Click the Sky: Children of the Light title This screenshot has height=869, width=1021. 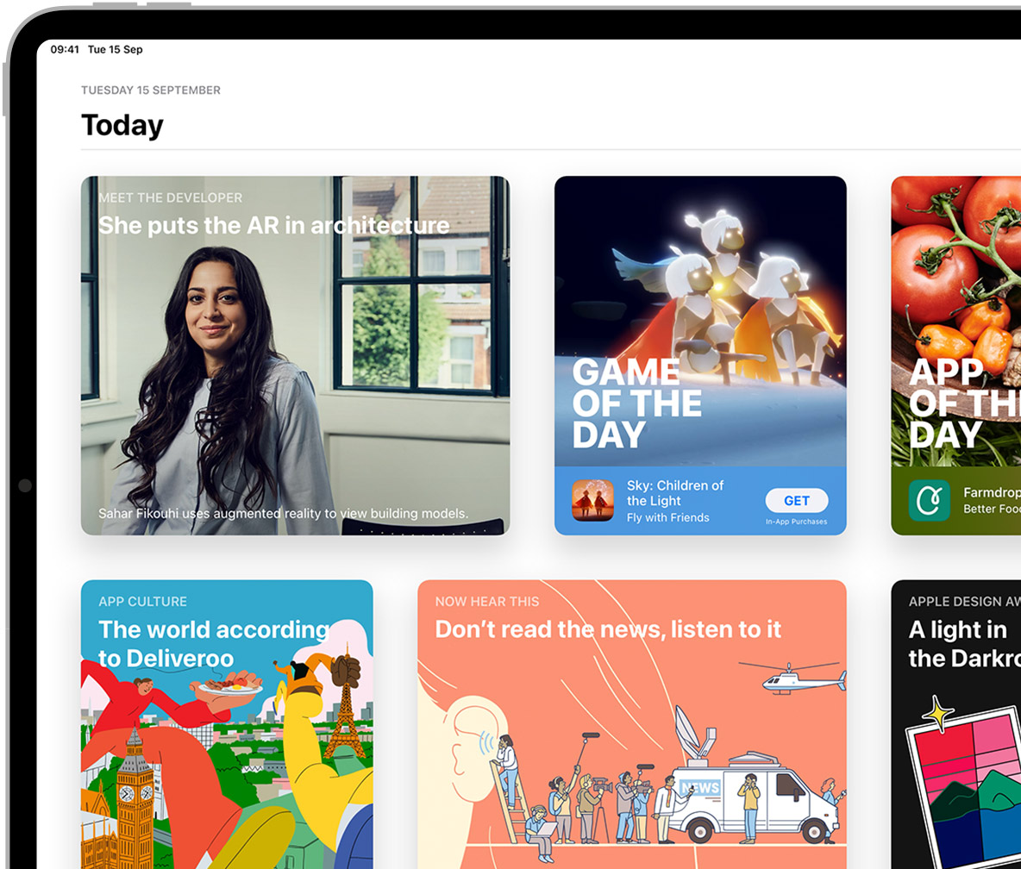tap(674, 493)
